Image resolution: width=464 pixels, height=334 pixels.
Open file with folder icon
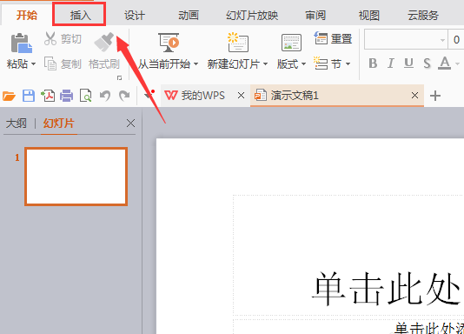pos(9,96)
